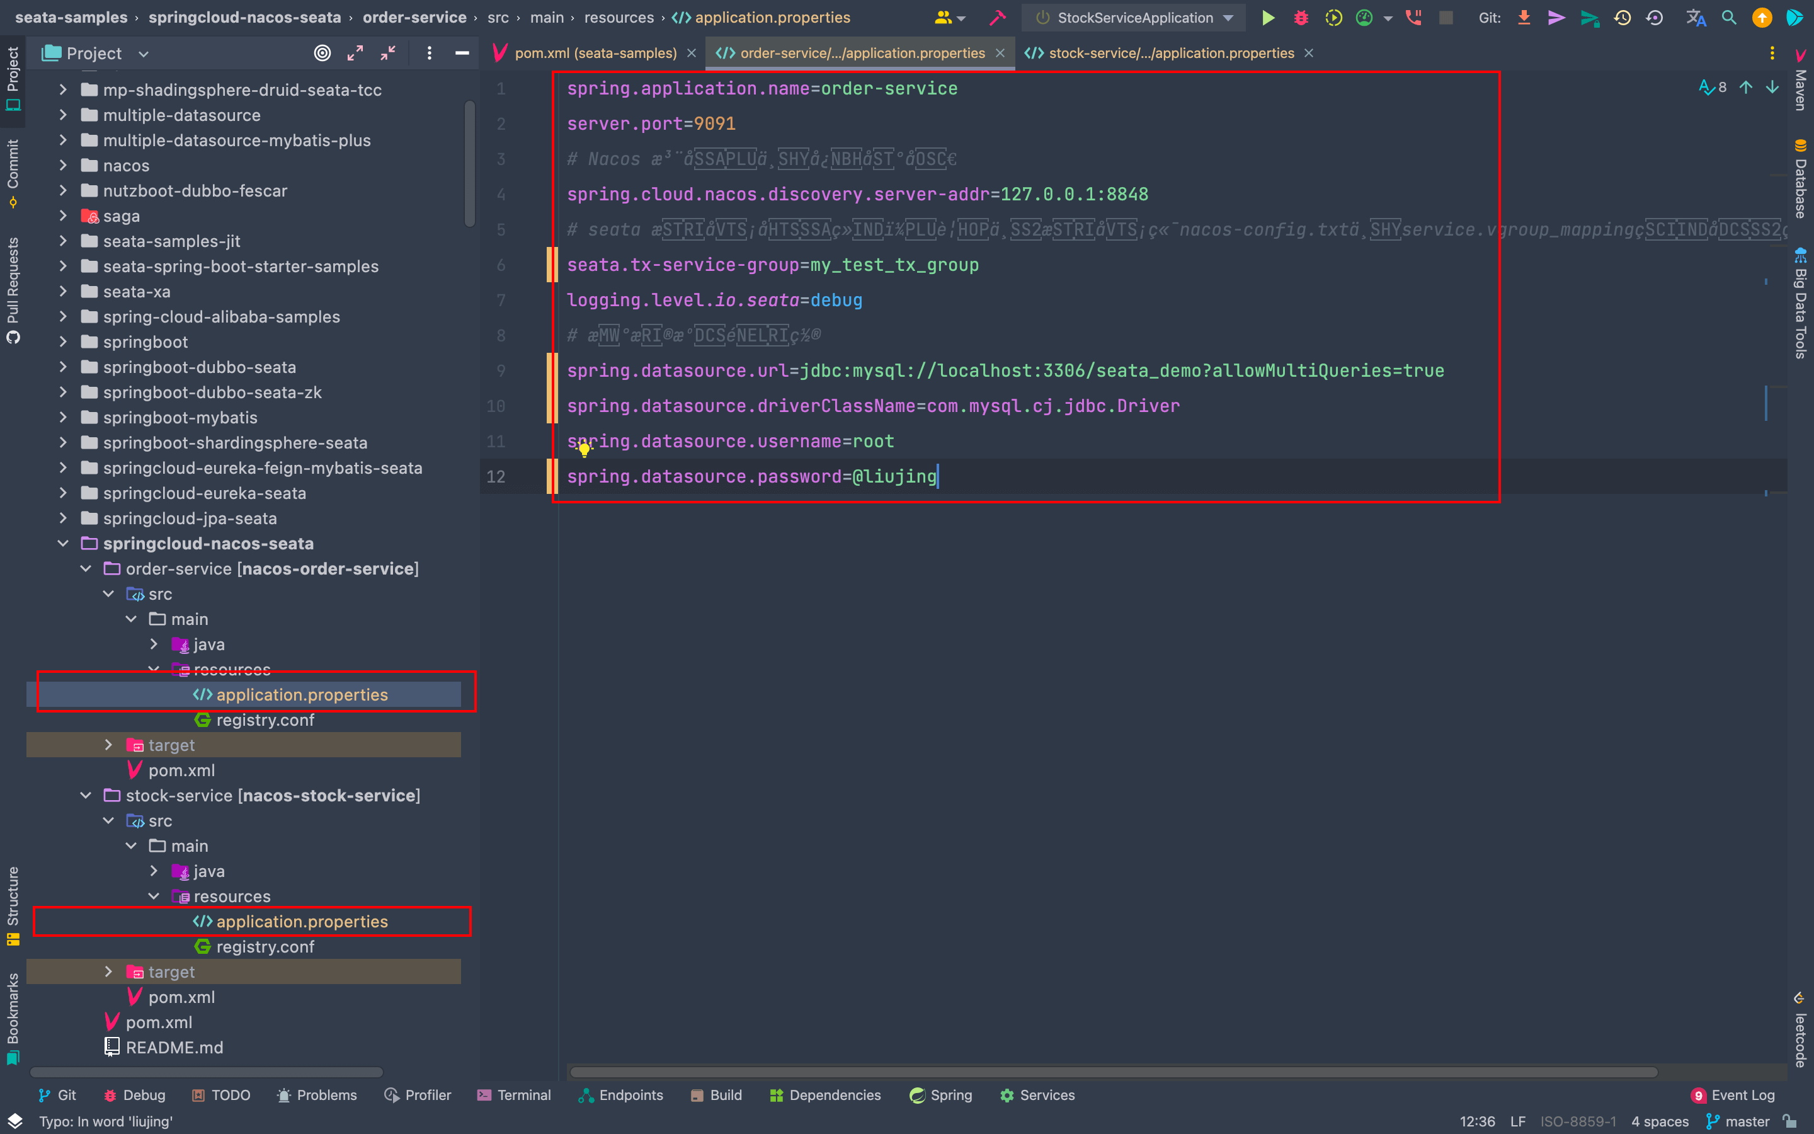
Task: Collapse all in the Project panel
Action: coord(387,54)
